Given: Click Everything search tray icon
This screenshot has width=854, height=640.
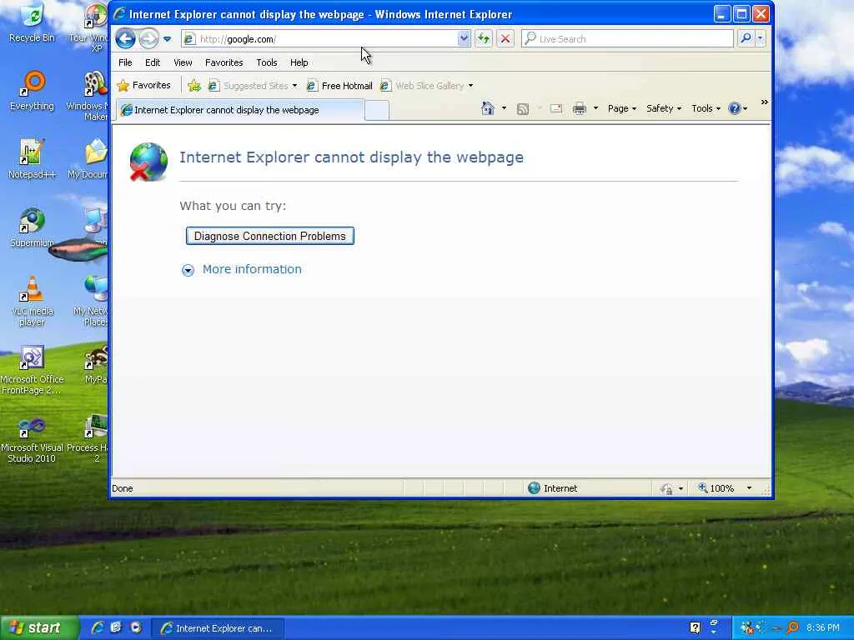Looking at the screenshot, I should click(x=792, y=627).
